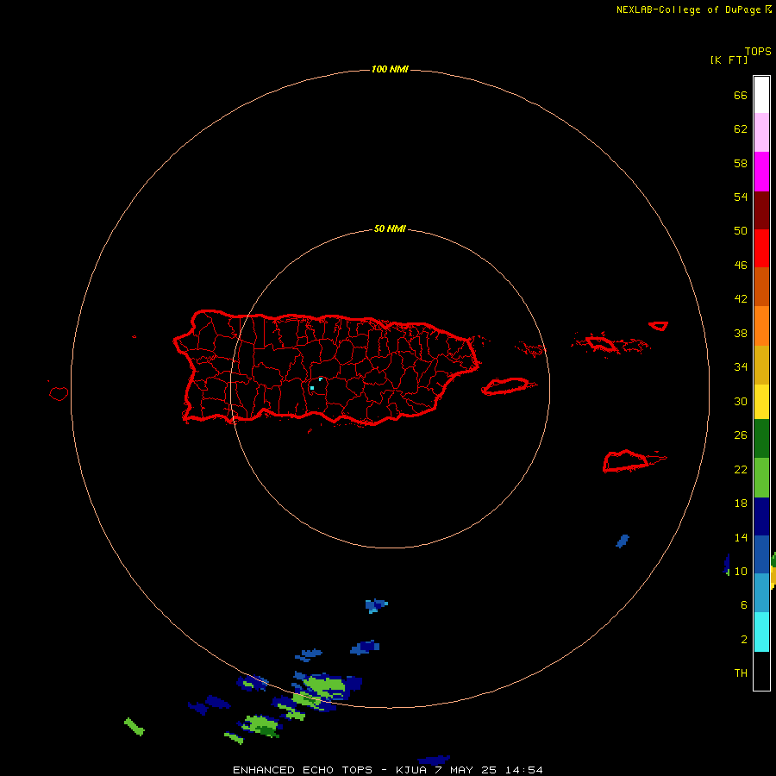
Task: Click the legend value "46"
Action: tap(741, 266)
